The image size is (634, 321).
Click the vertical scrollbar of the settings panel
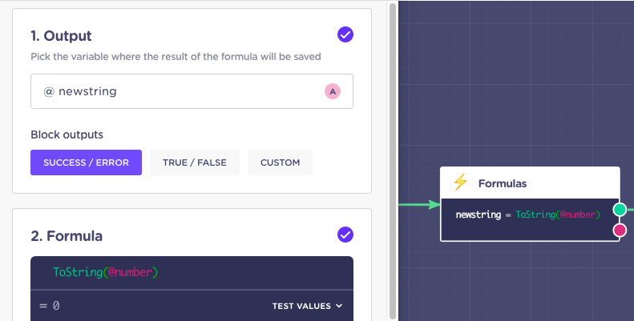coord(393,161)
